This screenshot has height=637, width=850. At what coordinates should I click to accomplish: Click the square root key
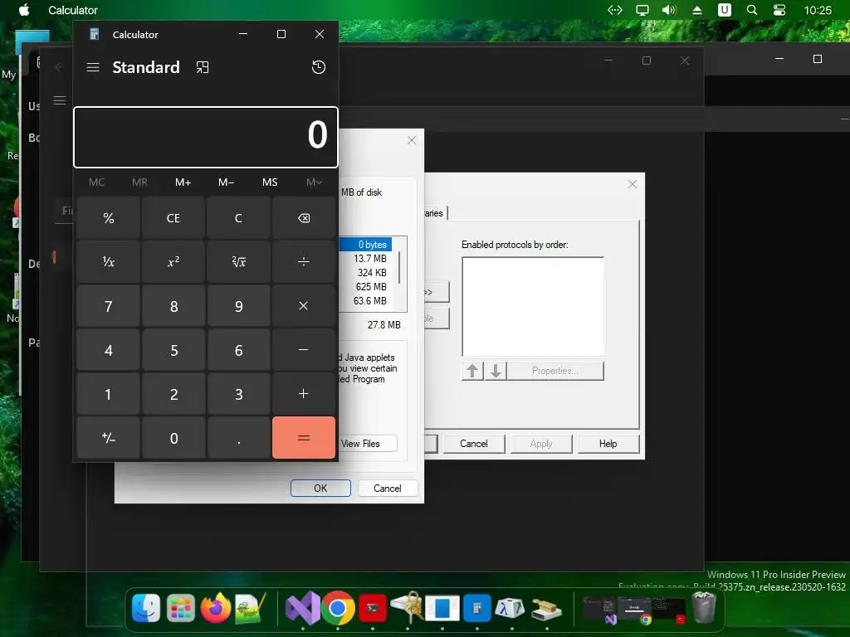coord(238,262)
